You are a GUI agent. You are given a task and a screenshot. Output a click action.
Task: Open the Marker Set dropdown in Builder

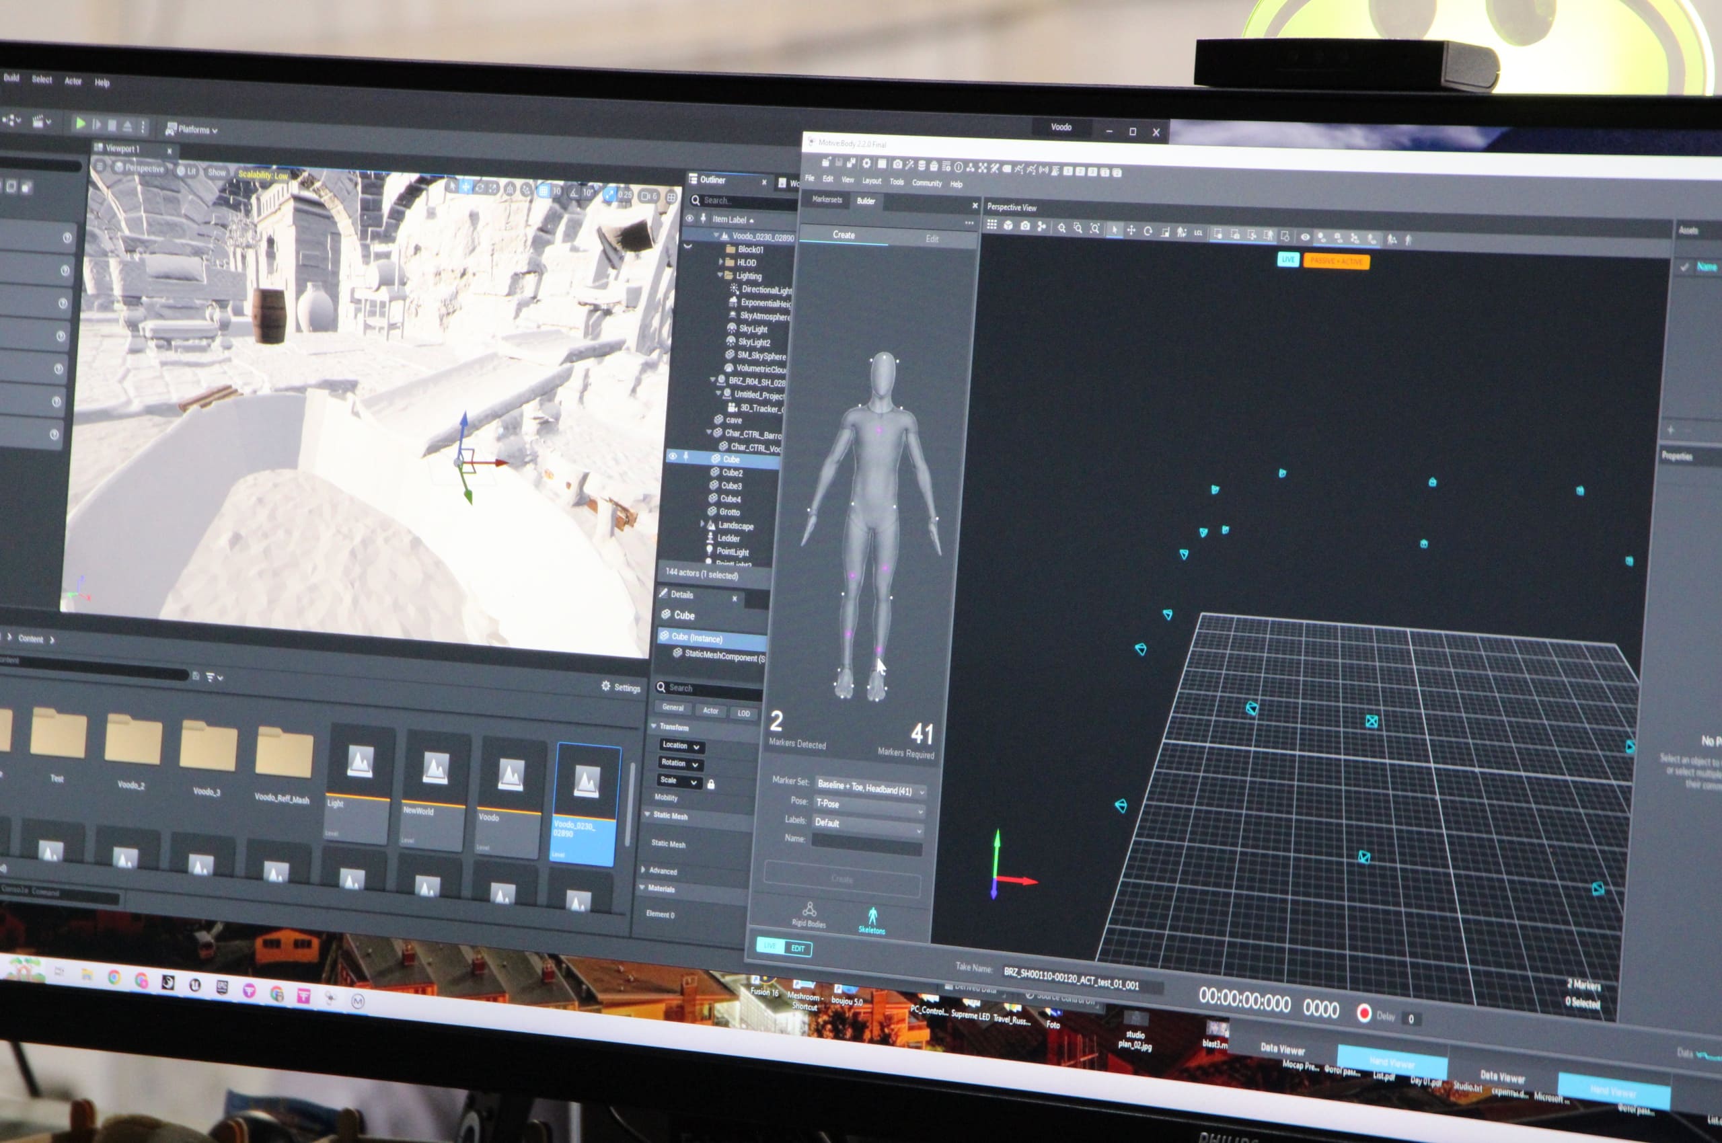[x=870, y=787]
